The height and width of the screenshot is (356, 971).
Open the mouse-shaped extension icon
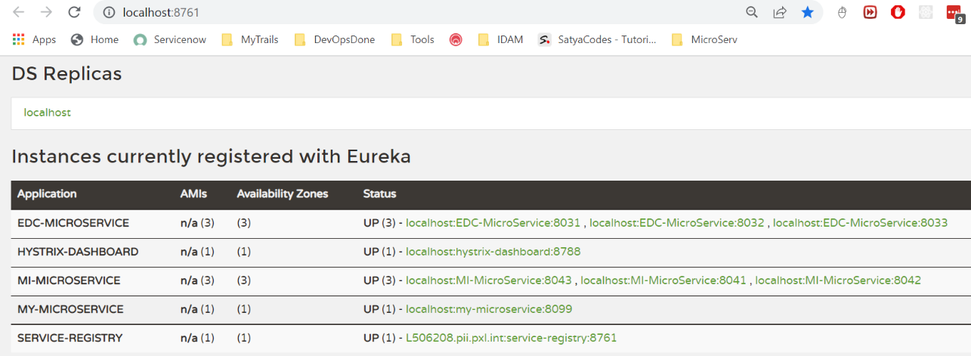click(843, 12)
